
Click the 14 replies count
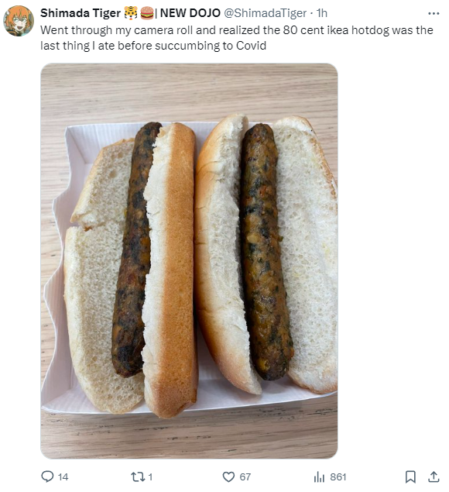pos(63,477)
